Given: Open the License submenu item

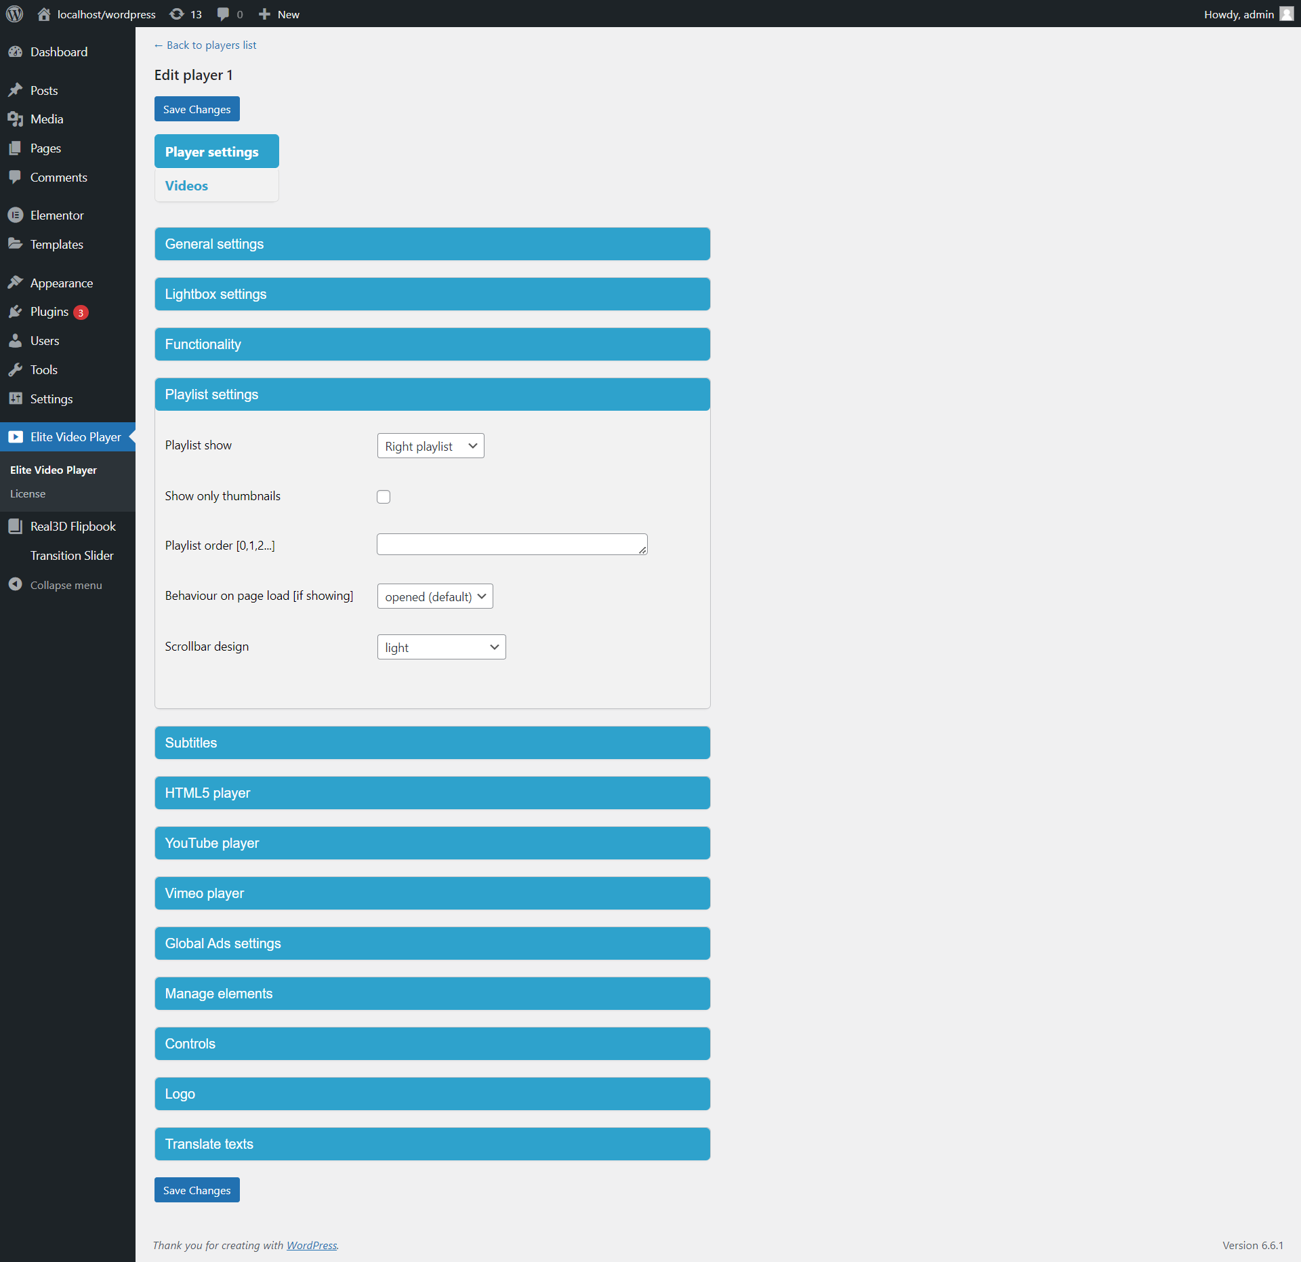Looking at the screenshot, I should [x=28, y=493].
